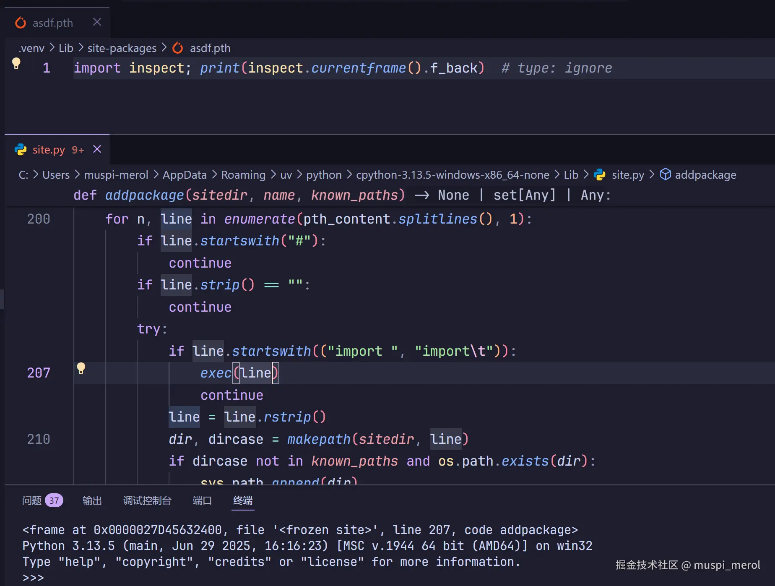This screenshot has width=775, height=586.
Task: Select line number 210 in site.py gutter
Action: coord(39,439)
